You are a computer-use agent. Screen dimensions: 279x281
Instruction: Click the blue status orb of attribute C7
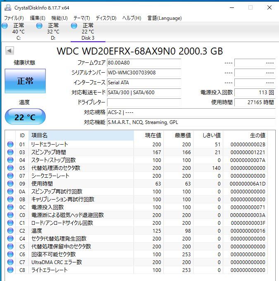point(10,262)
